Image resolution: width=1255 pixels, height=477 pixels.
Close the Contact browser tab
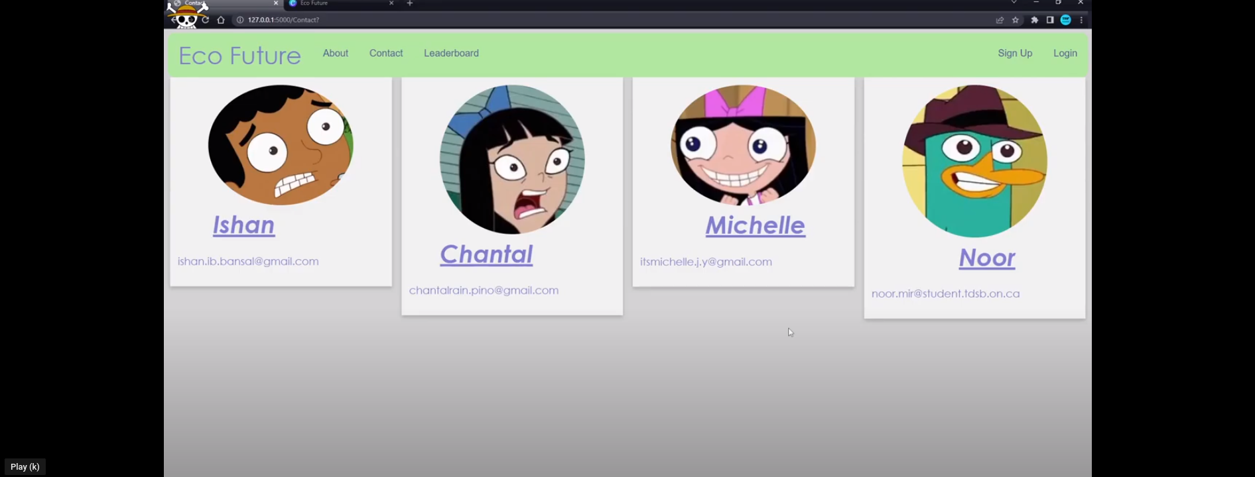276,3
